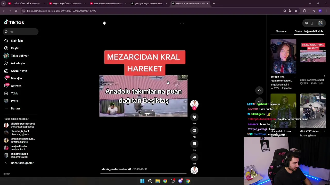Bookmark the video to favorites
330x185 pixels.
pyautogui.click(x=194, y=144)
